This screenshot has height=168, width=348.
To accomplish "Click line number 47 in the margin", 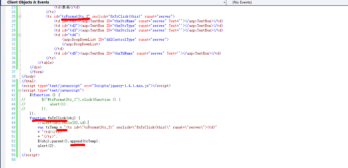I will pyautogui.click(x=13, y=118).
